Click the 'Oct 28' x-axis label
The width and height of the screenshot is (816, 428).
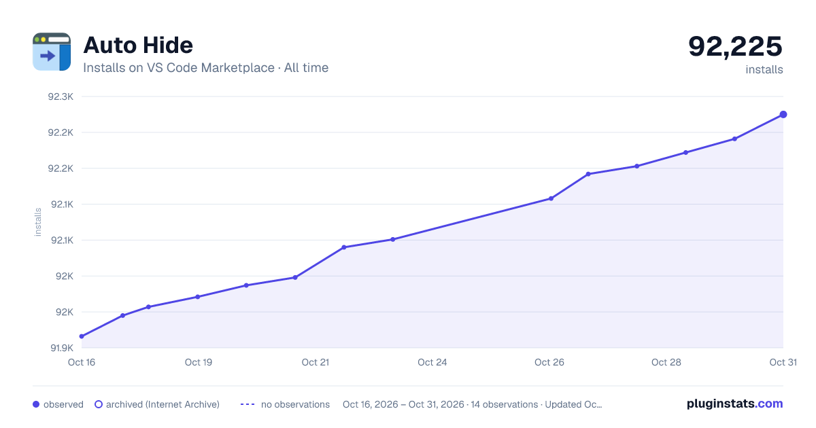[666, 362]
